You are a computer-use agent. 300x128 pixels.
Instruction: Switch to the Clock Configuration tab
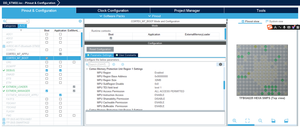point(113,10)
